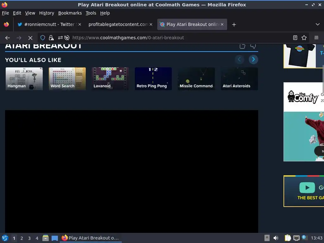Open Firefox View pinned icon
324x243 pixels.
pos(6,24)
